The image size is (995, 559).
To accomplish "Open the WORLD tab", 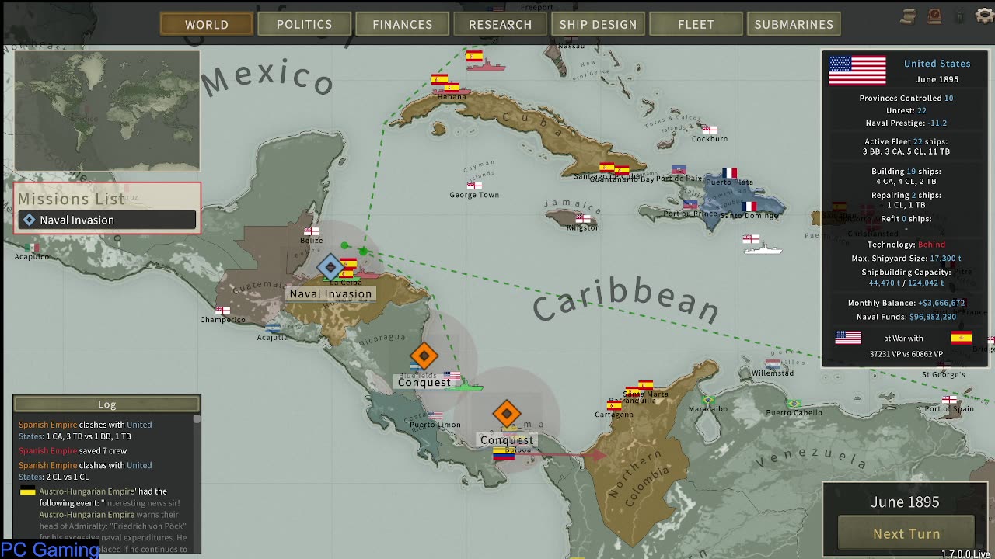I will 207,24.
